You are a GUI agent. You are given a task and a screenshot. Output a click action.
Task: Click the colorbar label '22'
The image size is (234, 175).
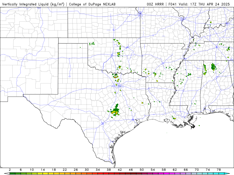tap(65, 170)
